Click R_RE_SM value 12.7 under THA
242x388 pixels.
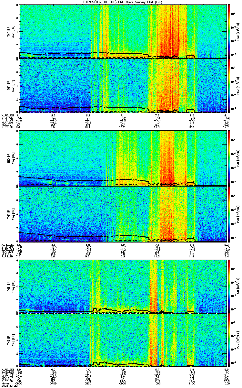[x=227, y=127]
